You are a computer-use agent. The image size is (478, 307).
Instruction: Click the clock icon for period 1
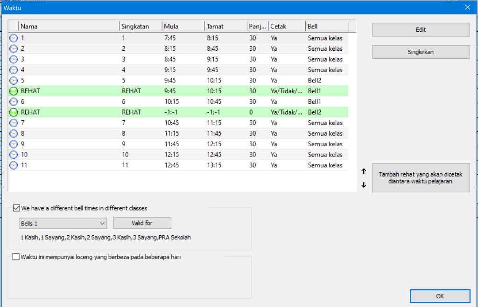(x=14, y=38)
